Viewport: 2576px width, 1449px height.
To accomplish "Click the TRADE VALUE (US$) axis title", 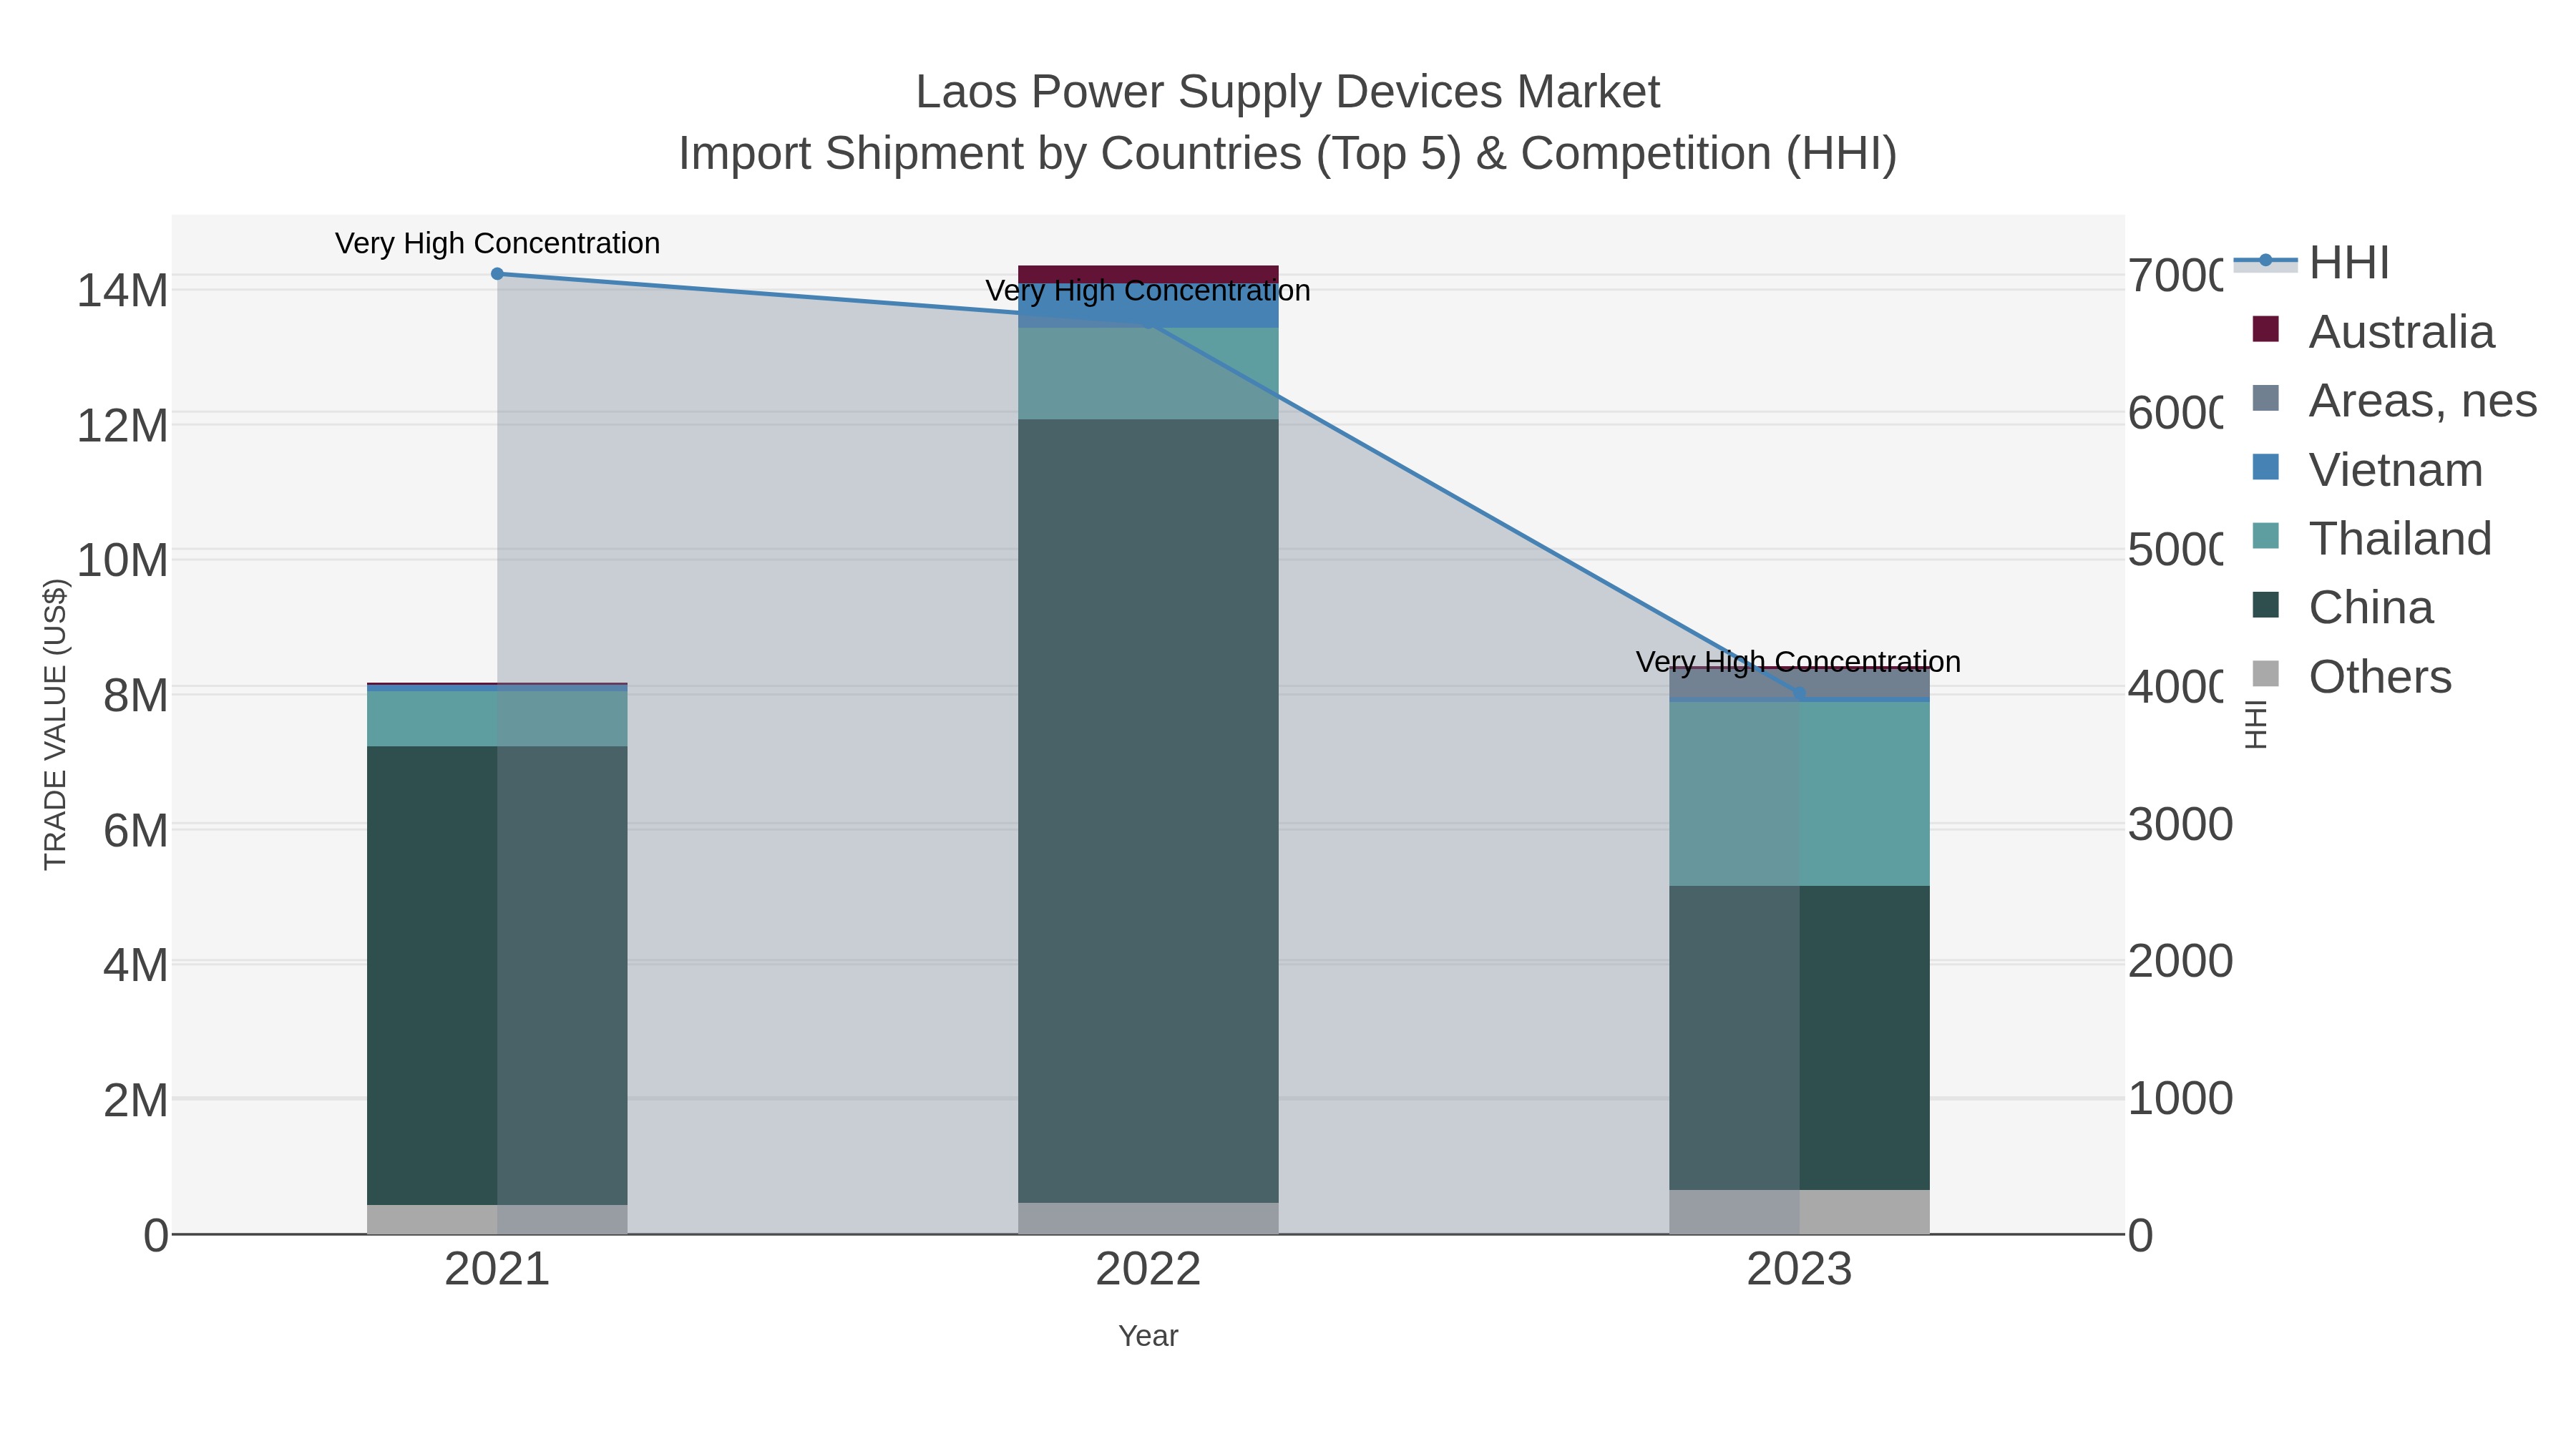I will pyautogui.click(x=55, y=724).
